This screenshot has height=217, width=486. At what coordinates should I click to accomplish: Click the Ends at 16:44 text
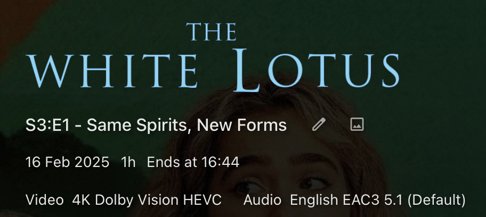click(x=193, y=162)
